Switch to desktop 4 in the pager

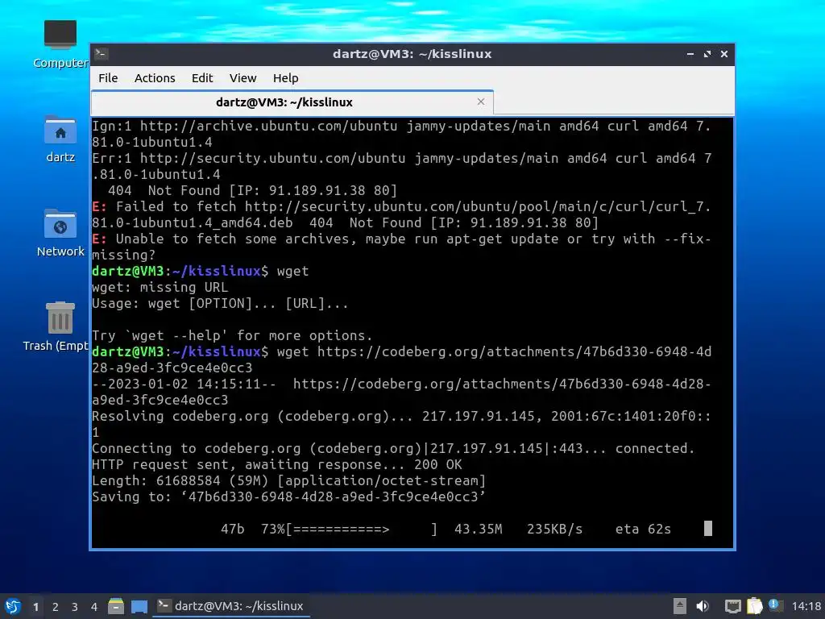click(x=94, y=607)
